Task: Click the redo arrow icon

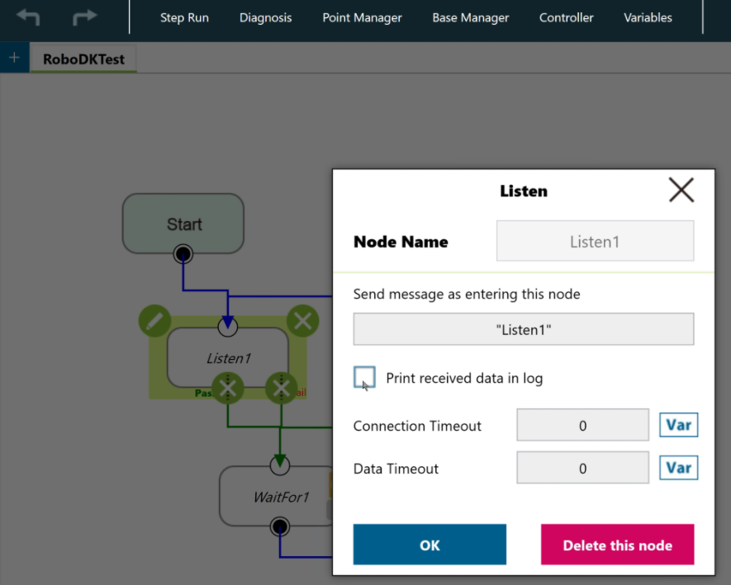Action: click(x=84, y=17)
